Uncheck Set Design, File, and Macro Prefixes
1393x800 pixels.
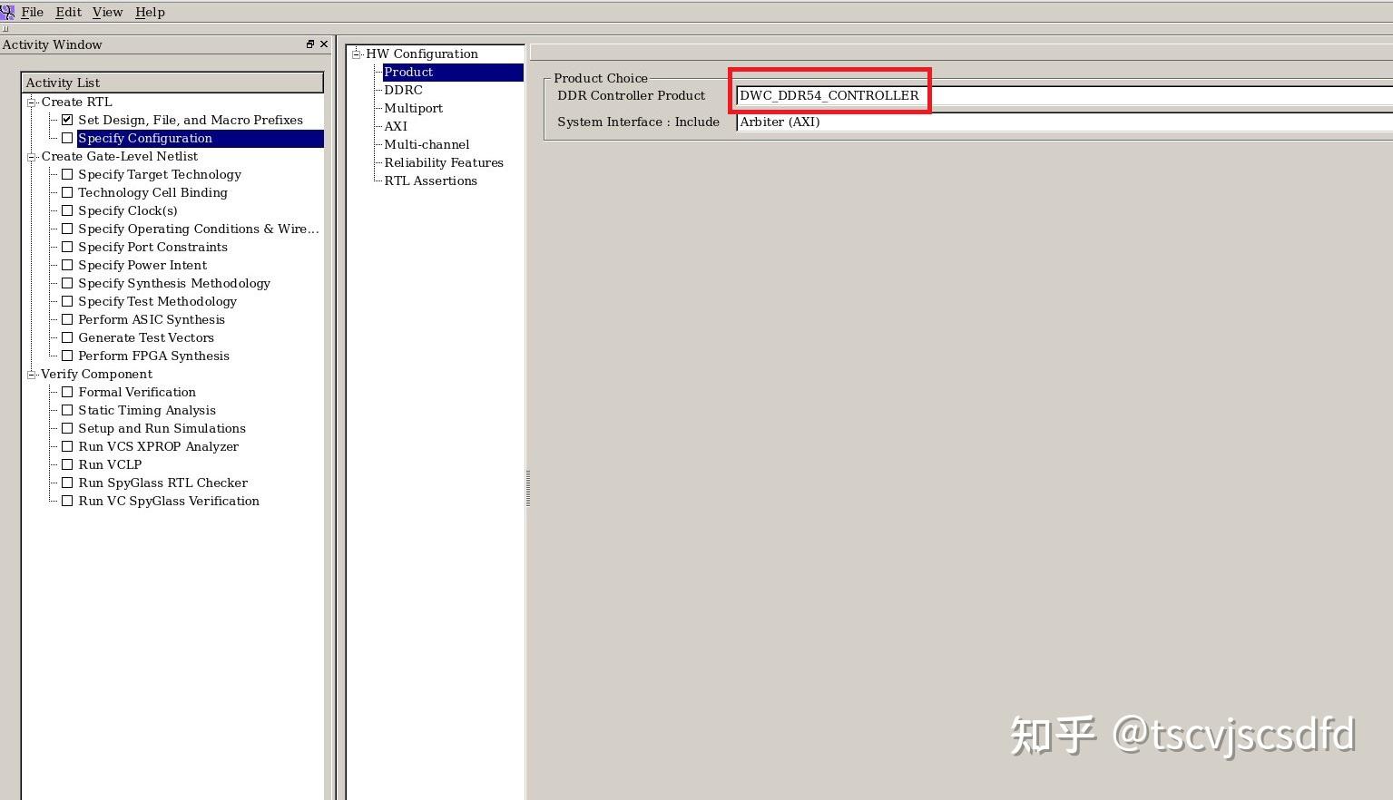[67, 119]
